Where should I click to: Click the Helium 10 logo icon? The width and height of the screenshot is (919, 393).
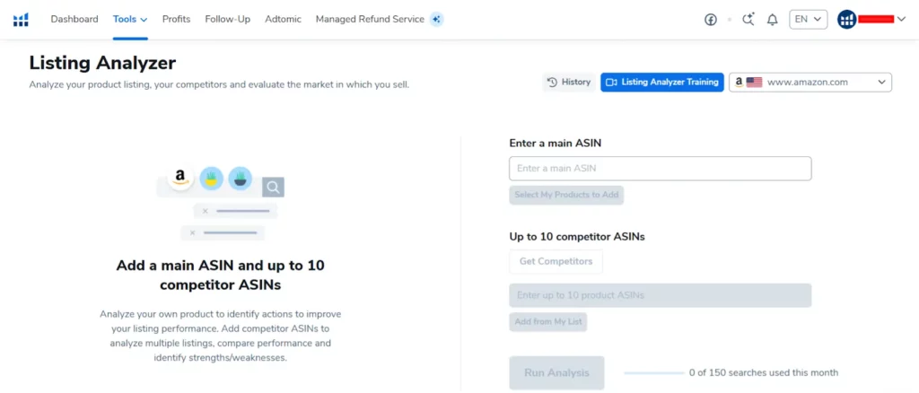21,20
